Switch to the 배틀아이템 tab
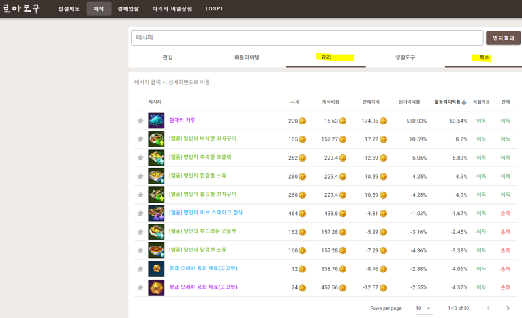The width and height of the screenshot is (522, 318). pyautogui.click(x=247, y=57)
